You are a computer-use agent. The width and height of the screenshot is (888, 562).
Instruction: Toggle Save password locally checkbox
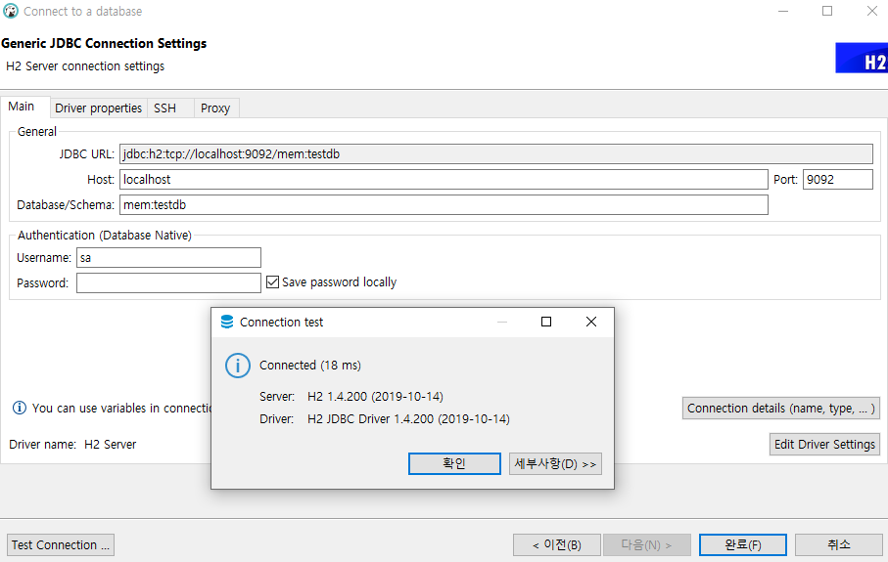coord(272,282)
